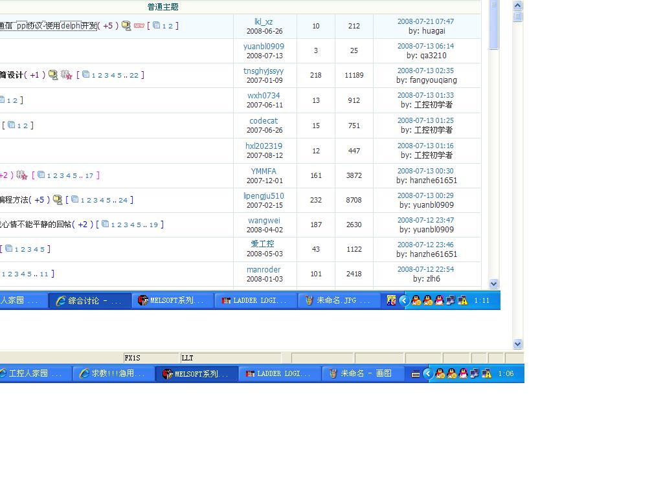
Task: Open 求救!!!急用 browser window in taskbar
Action: point(114,373)
